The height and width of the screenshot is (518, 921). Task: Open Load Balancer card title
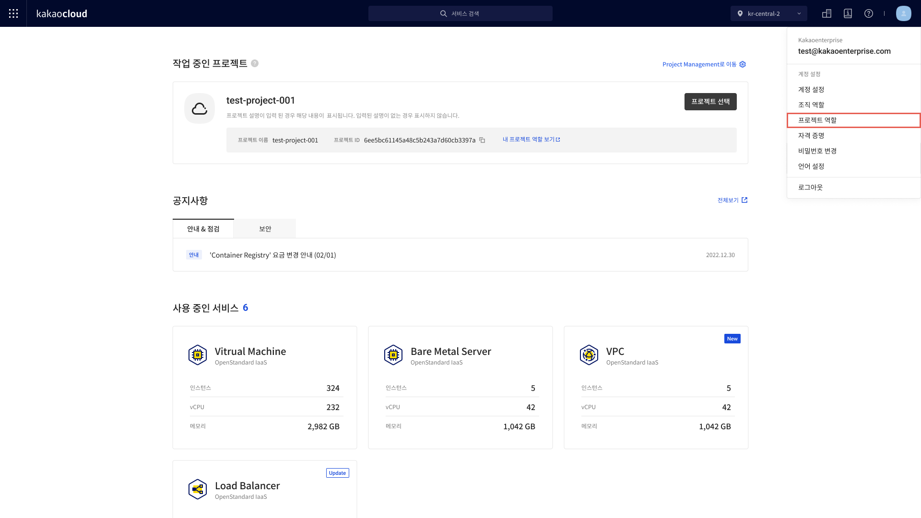pyautogui.click(x=248, y=486)
